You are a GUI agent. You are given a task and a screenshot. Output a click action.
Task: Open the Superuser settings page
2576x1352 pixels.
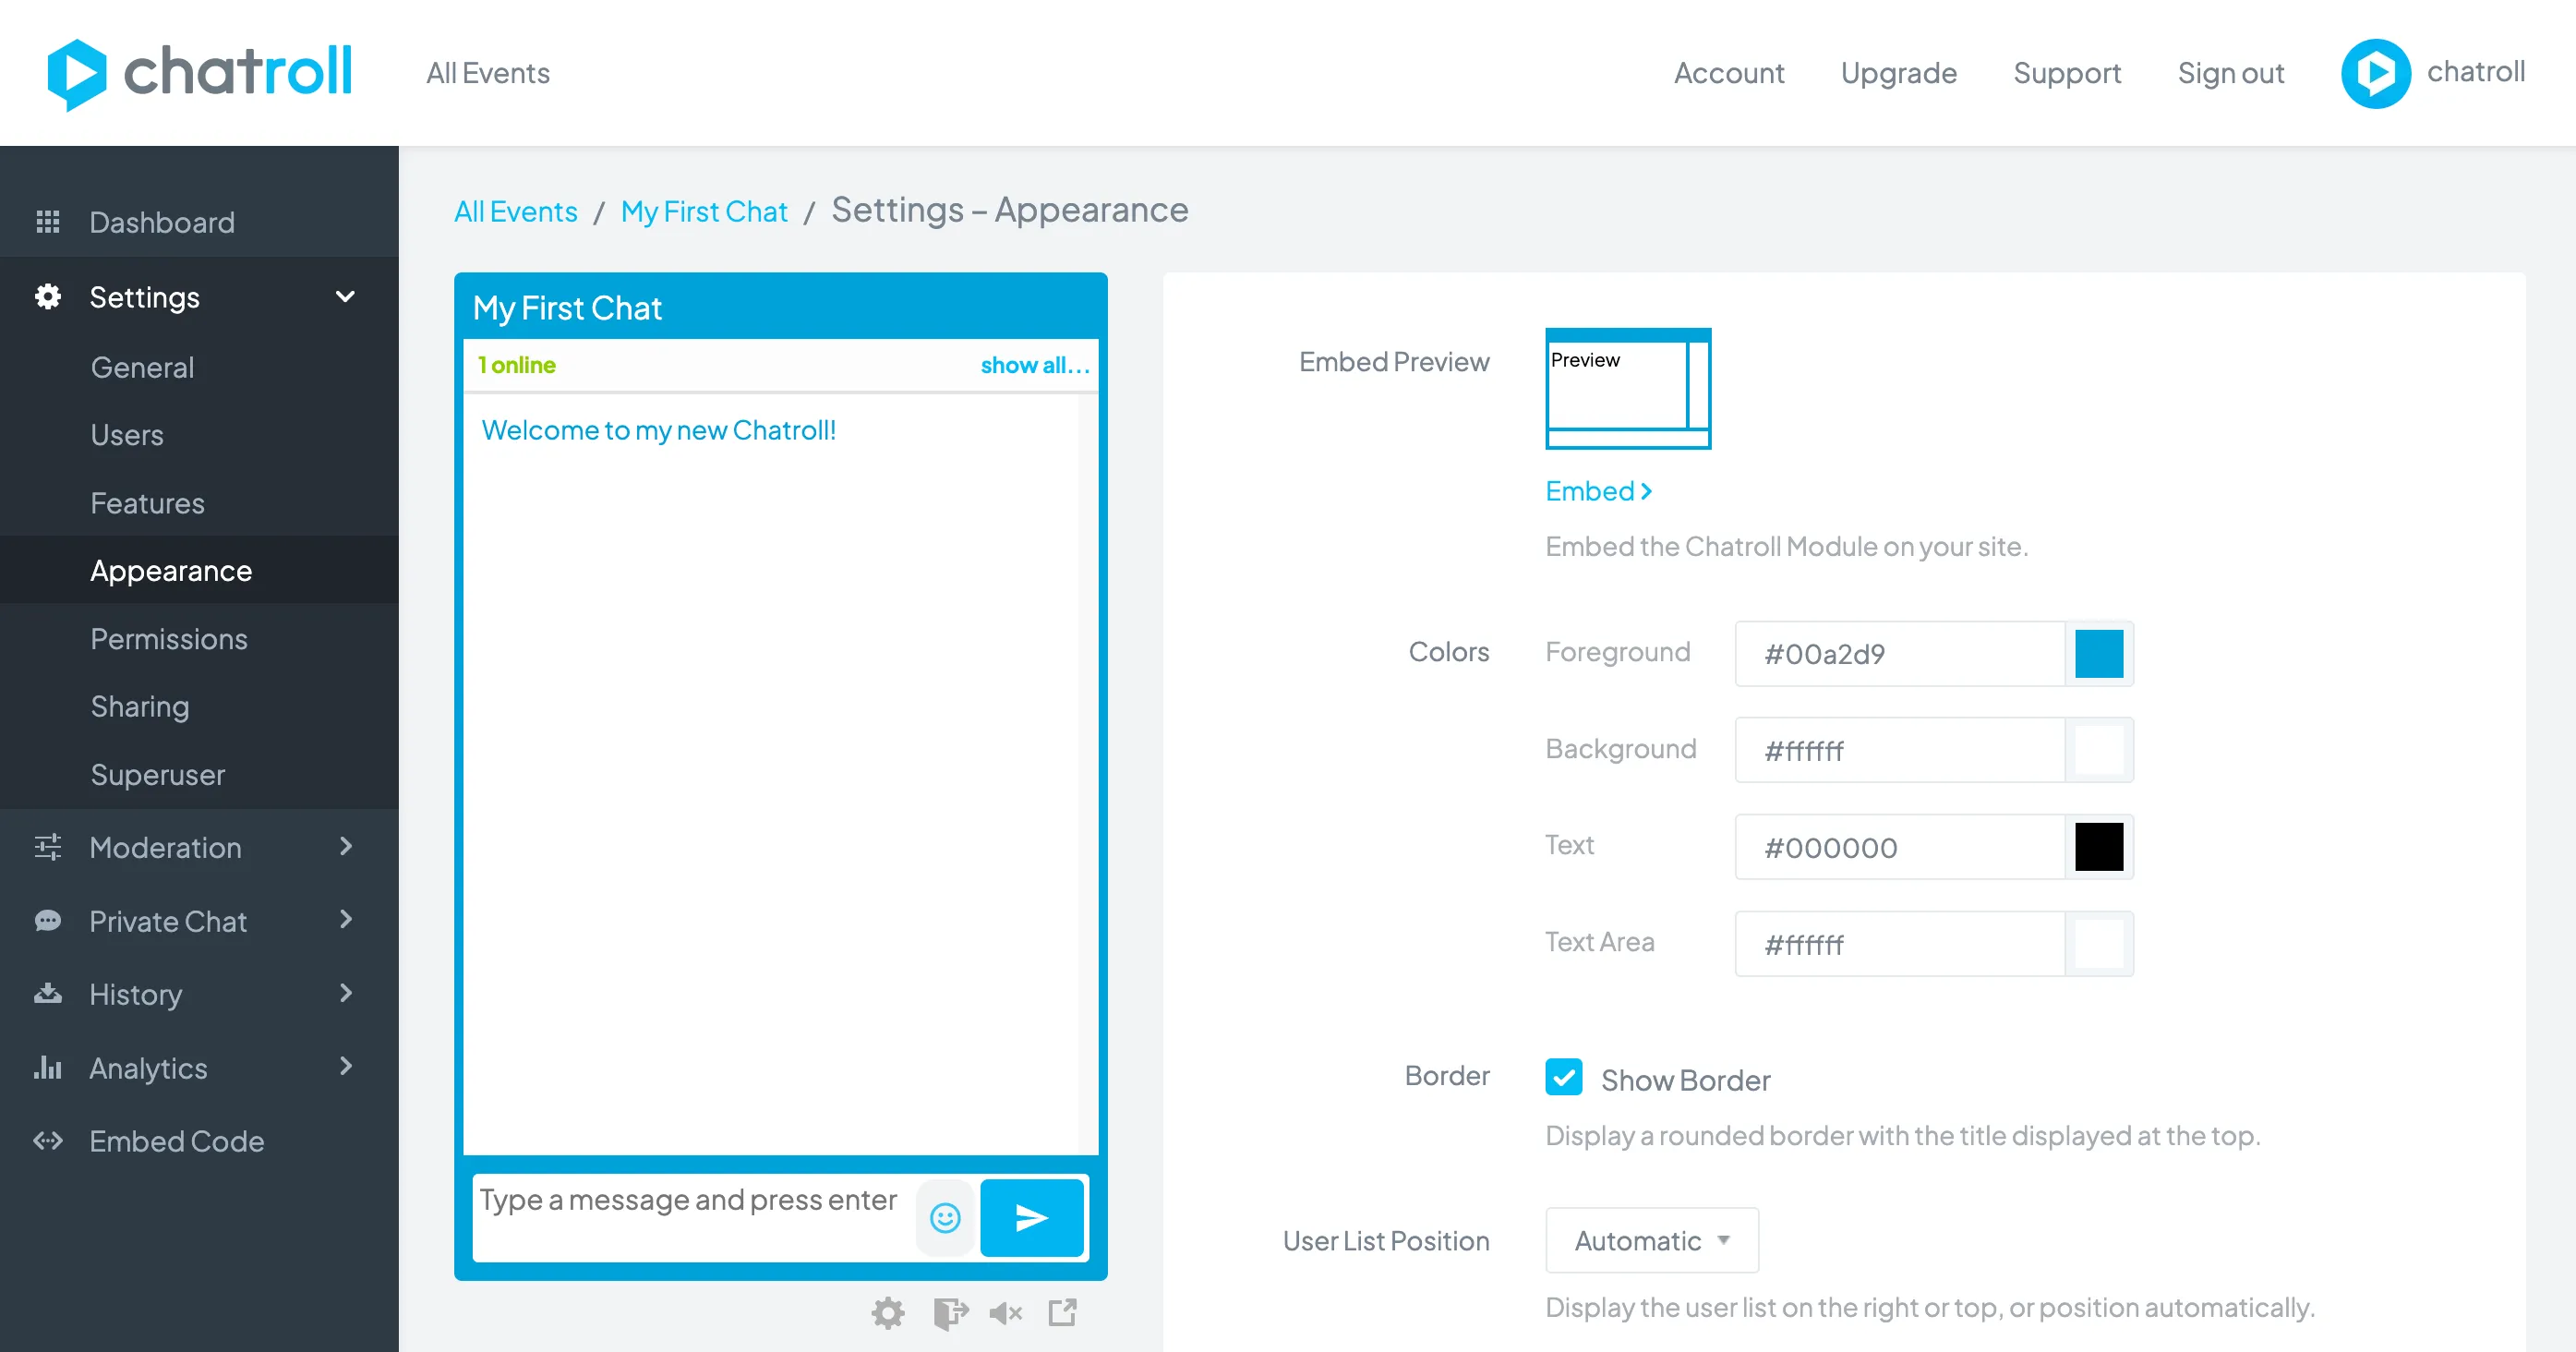pos(158,775)
